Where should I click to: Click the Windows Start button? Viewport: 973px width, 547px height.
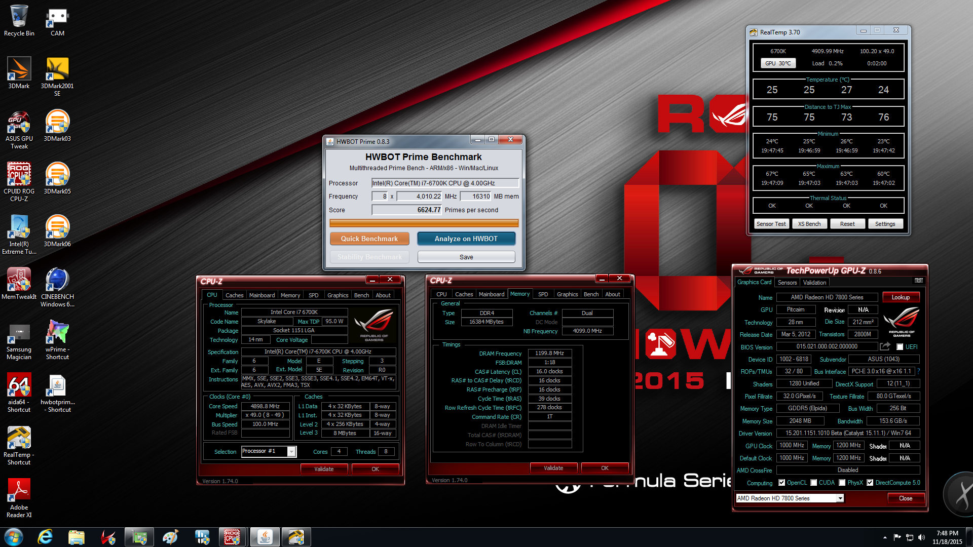click(x=14, y=537)
